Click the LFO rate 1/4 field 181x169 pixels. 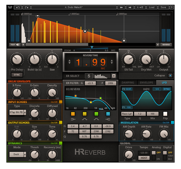pos(157,89)
